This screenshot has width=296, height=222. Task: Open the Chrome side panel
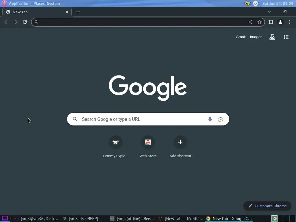[271, 22]
